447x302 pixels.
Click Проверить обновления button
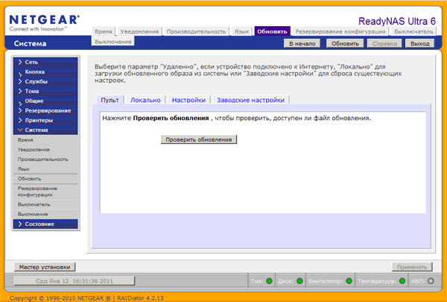199,139
